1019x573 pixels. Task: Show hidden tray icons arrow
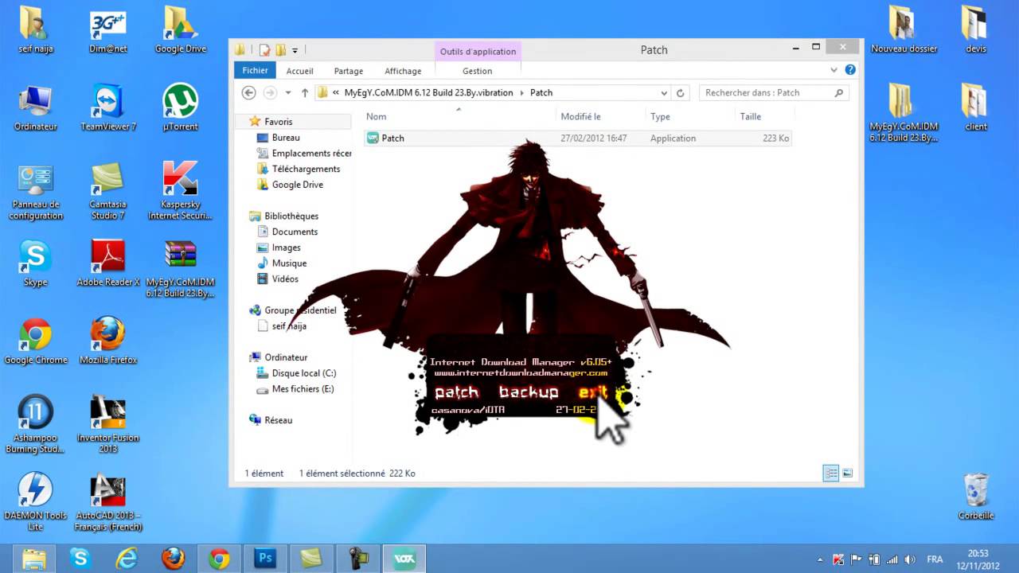(820, 559)
